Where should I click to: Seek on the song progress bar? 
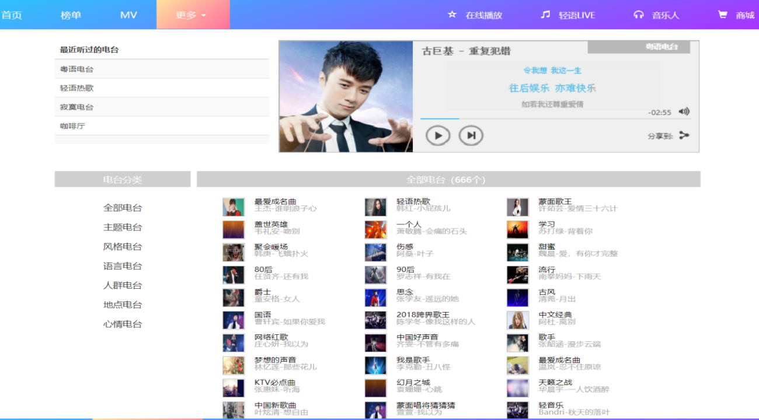pyautogui.click(x=555, y=118)
